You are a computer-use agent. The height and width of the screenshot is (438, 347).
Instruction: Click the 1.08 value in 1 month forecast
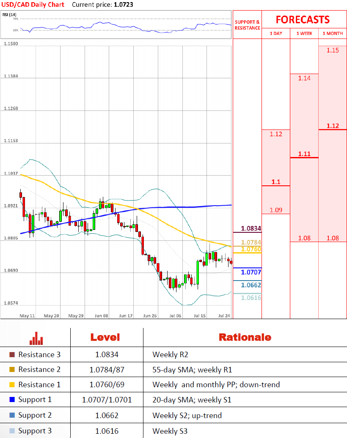[x=333, y=238]
